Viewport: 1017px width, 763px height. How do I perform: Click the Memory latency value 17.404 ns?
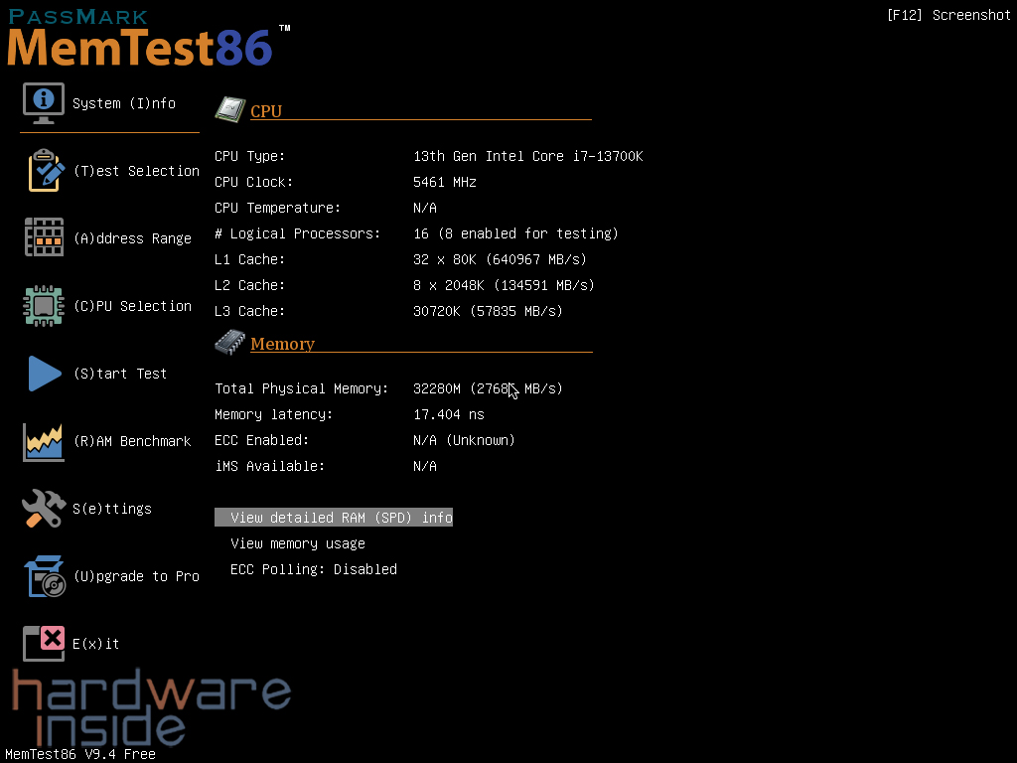(449, 414)
